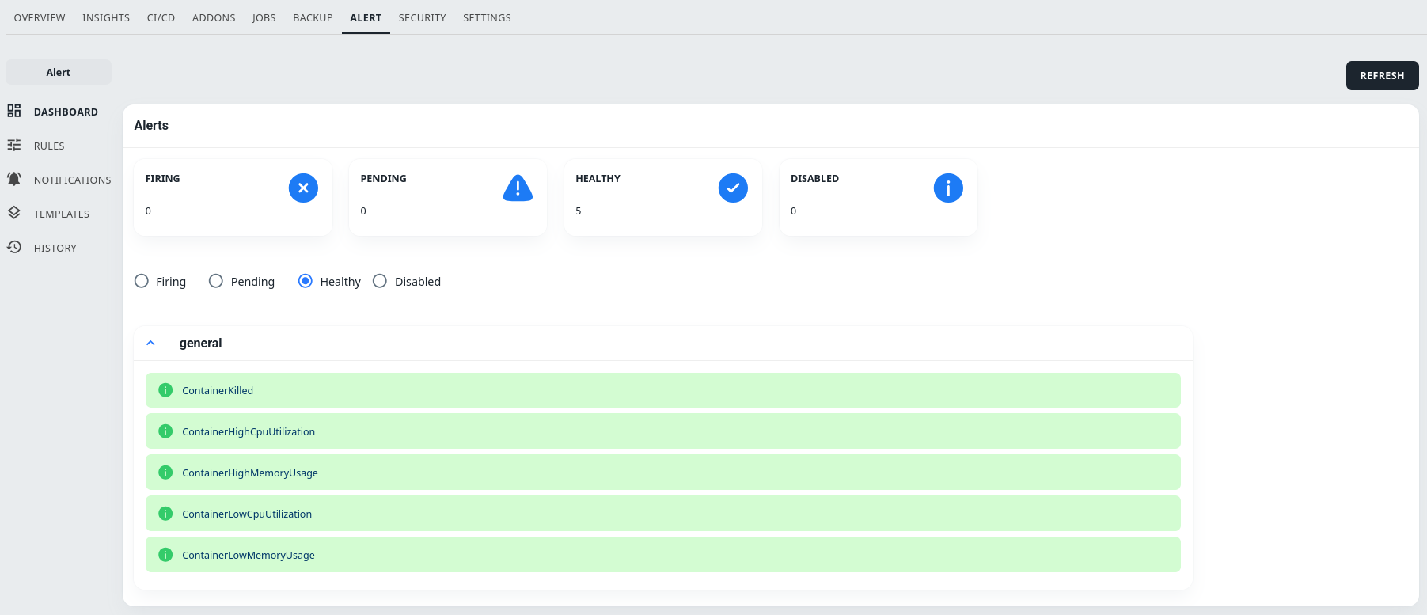The height and width of the screenshot is (615, 1427).
Task: Open the Insights tab
Action: [x=106, y=17]
